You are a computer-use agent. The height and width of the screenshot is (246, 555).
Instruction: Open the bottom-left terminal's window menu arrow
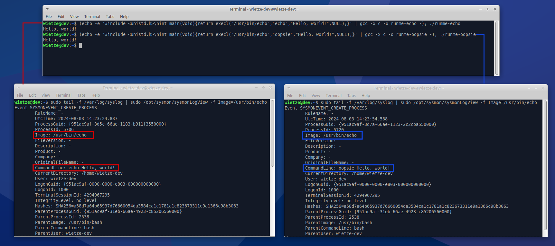tap(19, 88)
